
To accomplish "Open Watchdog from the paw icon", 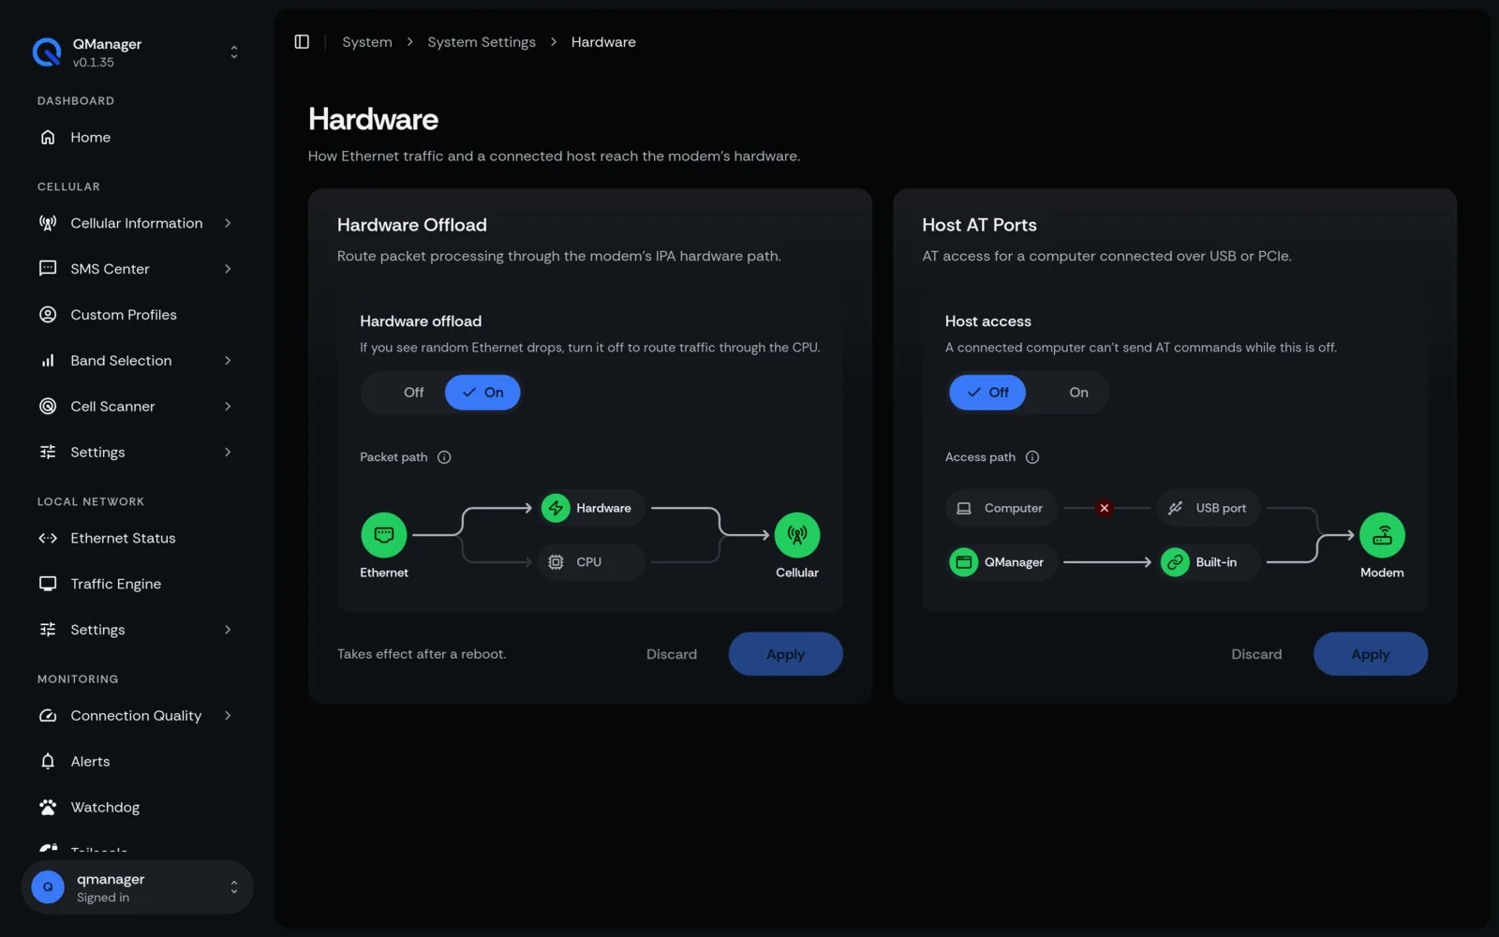I will (x=48, y=807).
